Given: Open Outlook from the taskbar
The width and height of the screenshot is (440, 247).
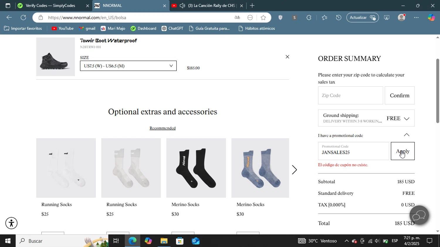Looking at the screenshot, I should click(x=196, y=241).
